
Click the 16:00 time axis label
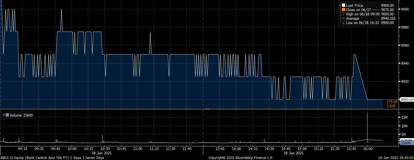[x=368, y=149]
